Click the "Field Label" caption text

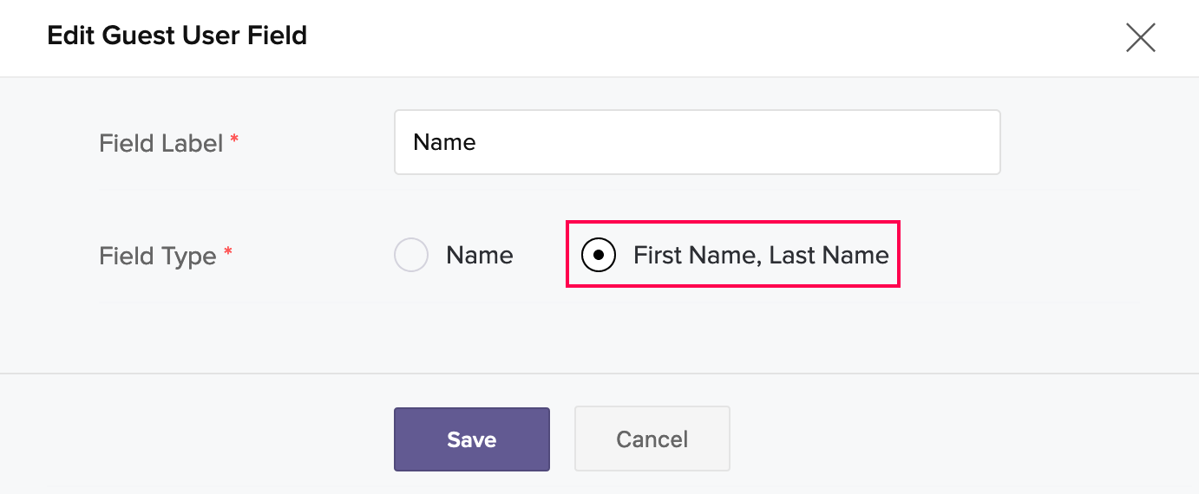(x=161, y=143)
